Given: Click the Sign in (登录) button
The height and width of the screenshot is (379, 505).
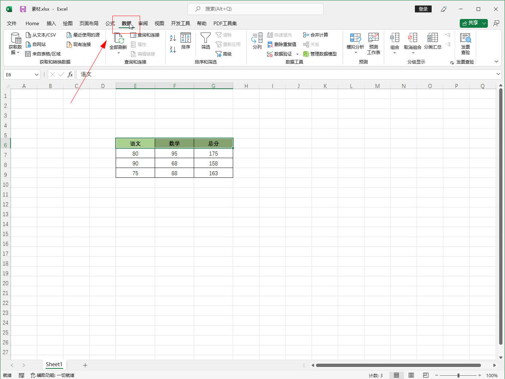Looking at the screenshot, I should click(x=423, y=9).
